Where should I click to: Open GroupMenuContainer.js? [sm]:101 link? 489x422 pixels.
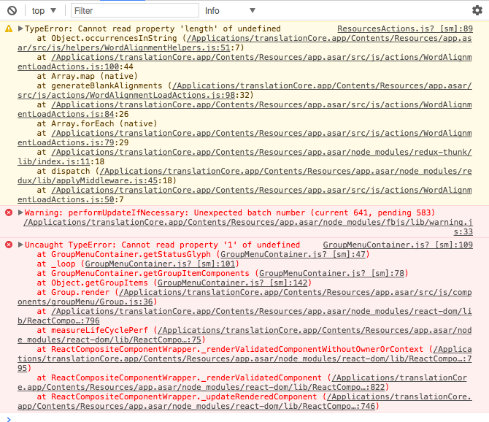tap(160, 264)
